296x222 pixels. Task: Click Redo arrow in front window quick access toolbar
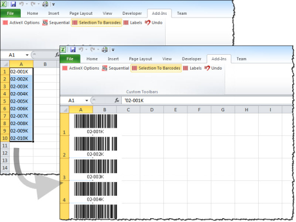[x=93, y=50]
